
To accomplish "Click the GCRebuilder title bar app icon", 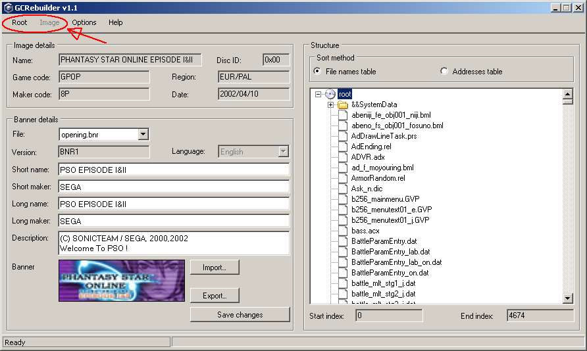I will tap(7, 7).
